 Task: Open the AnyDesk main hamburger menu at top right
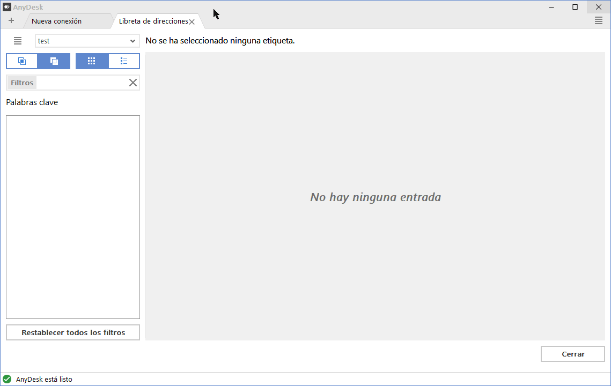click(x=599, y=21)
